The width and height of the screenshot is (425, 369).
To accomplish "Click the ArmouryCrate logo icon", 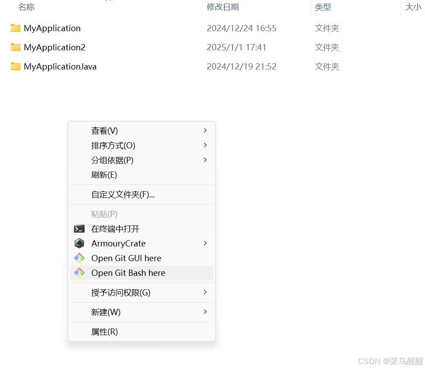I will (x=79, y=243).
